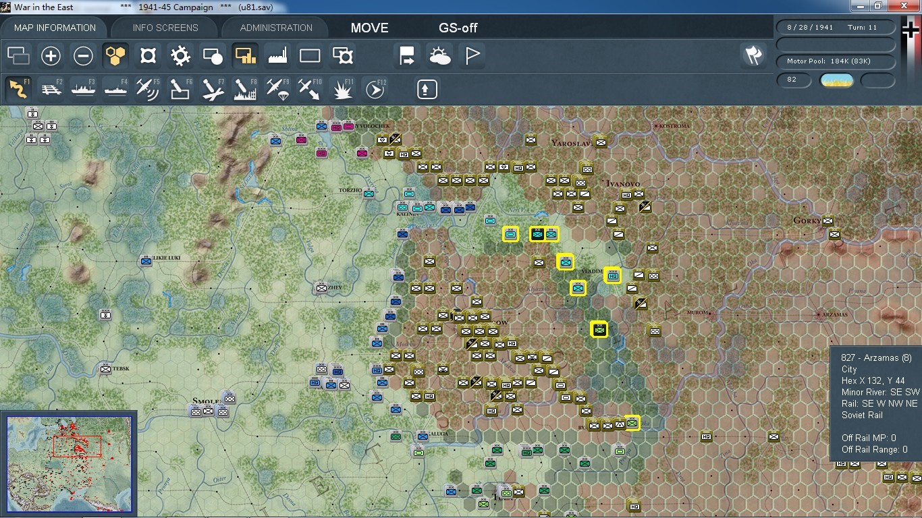
Task: Click 'Minor River: SE SW' text
Action: click(x=880, y=392)
